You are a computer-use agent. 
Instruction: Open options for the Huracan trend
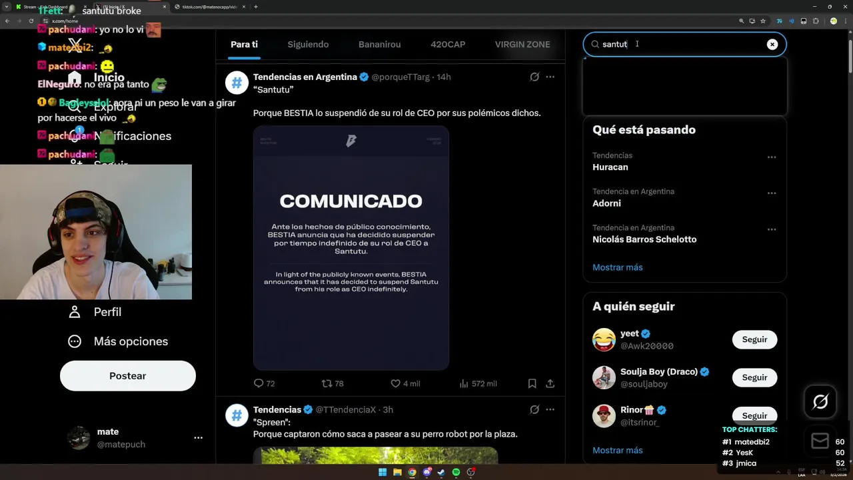point(771,157)
